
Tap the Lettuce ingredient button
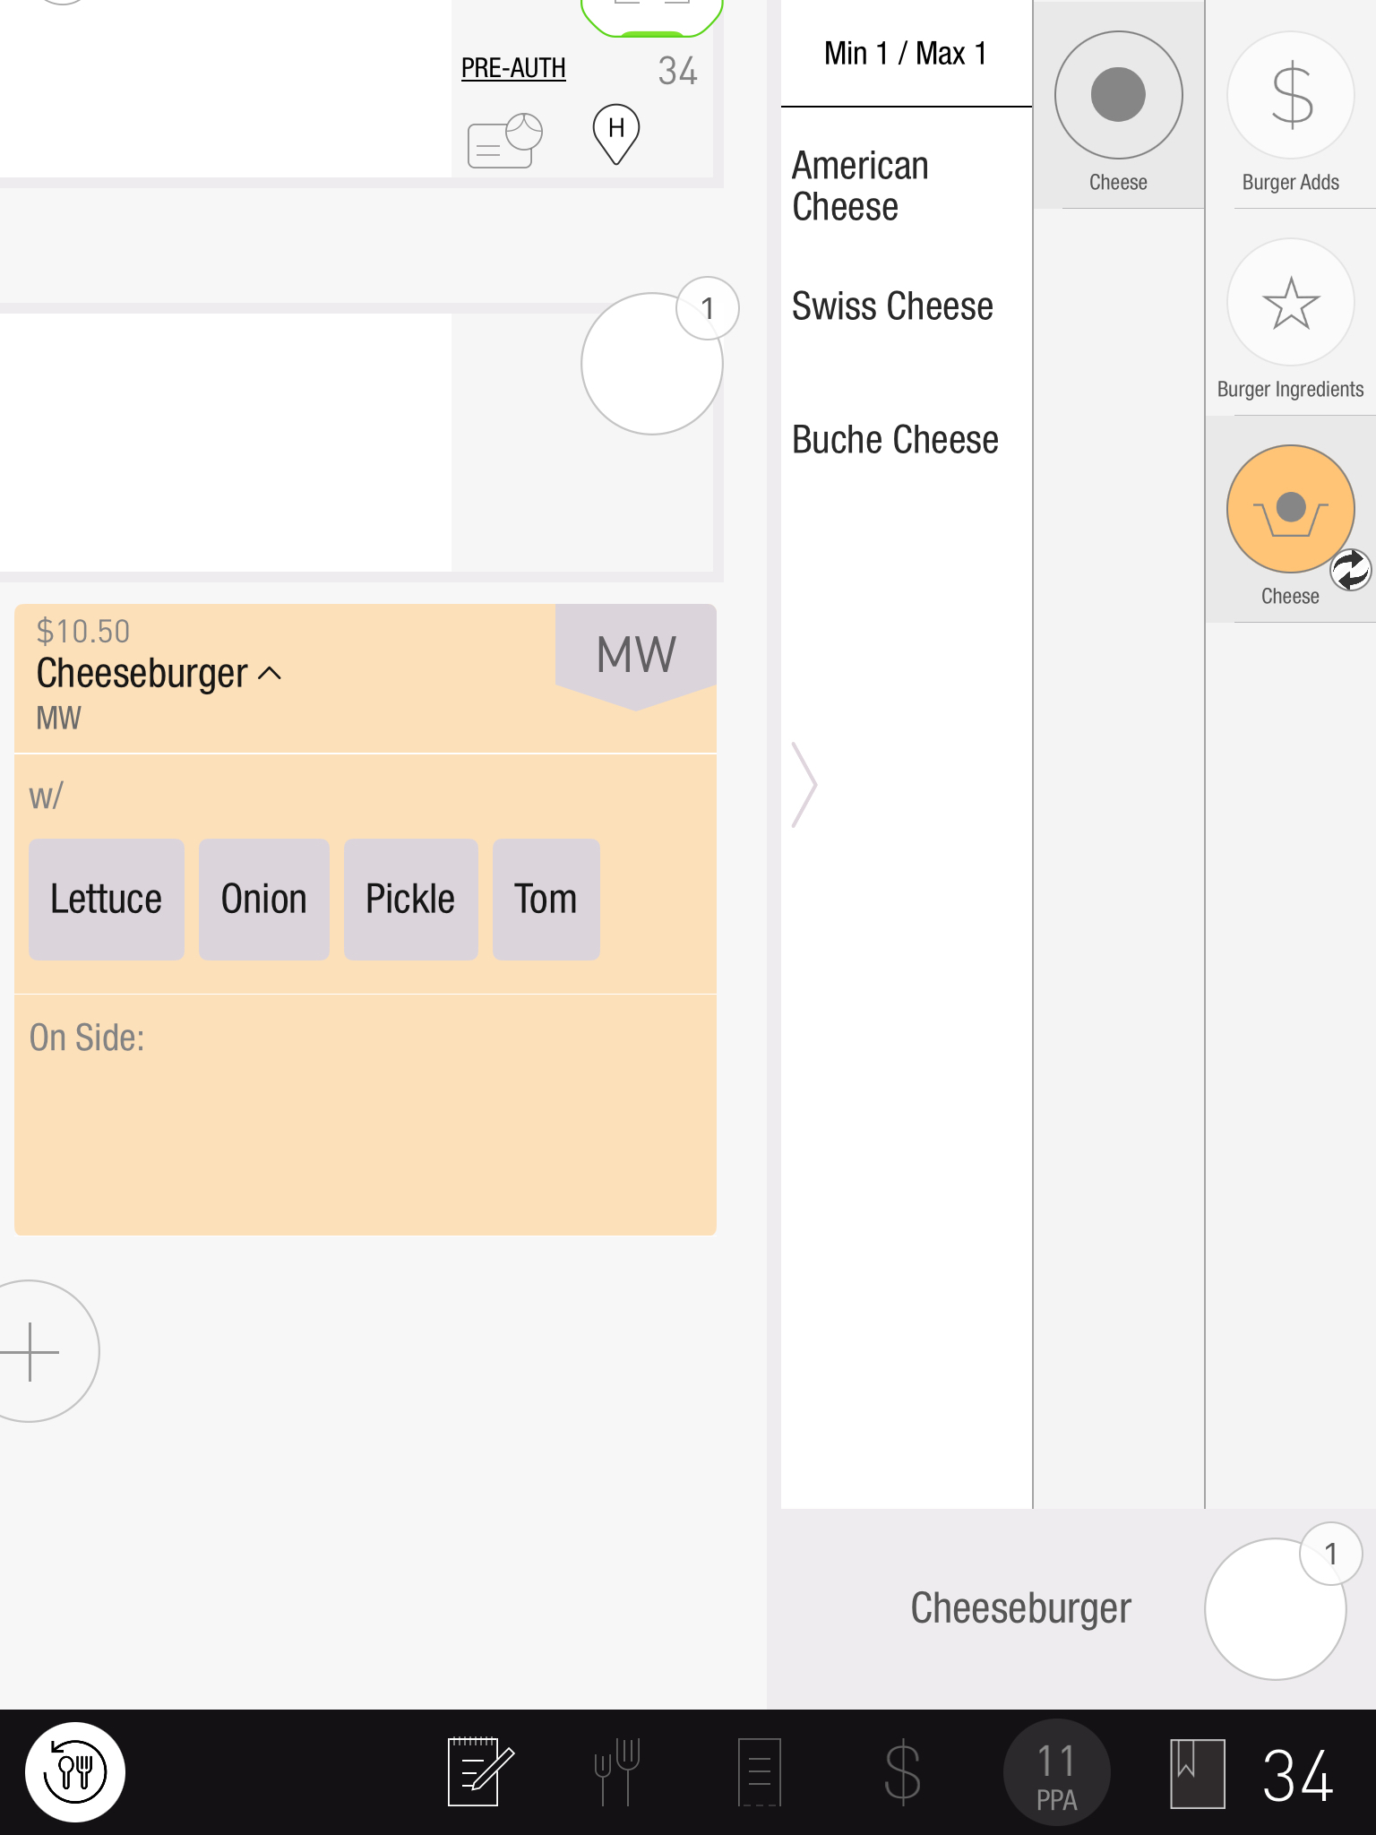click(x=107, y=899)
